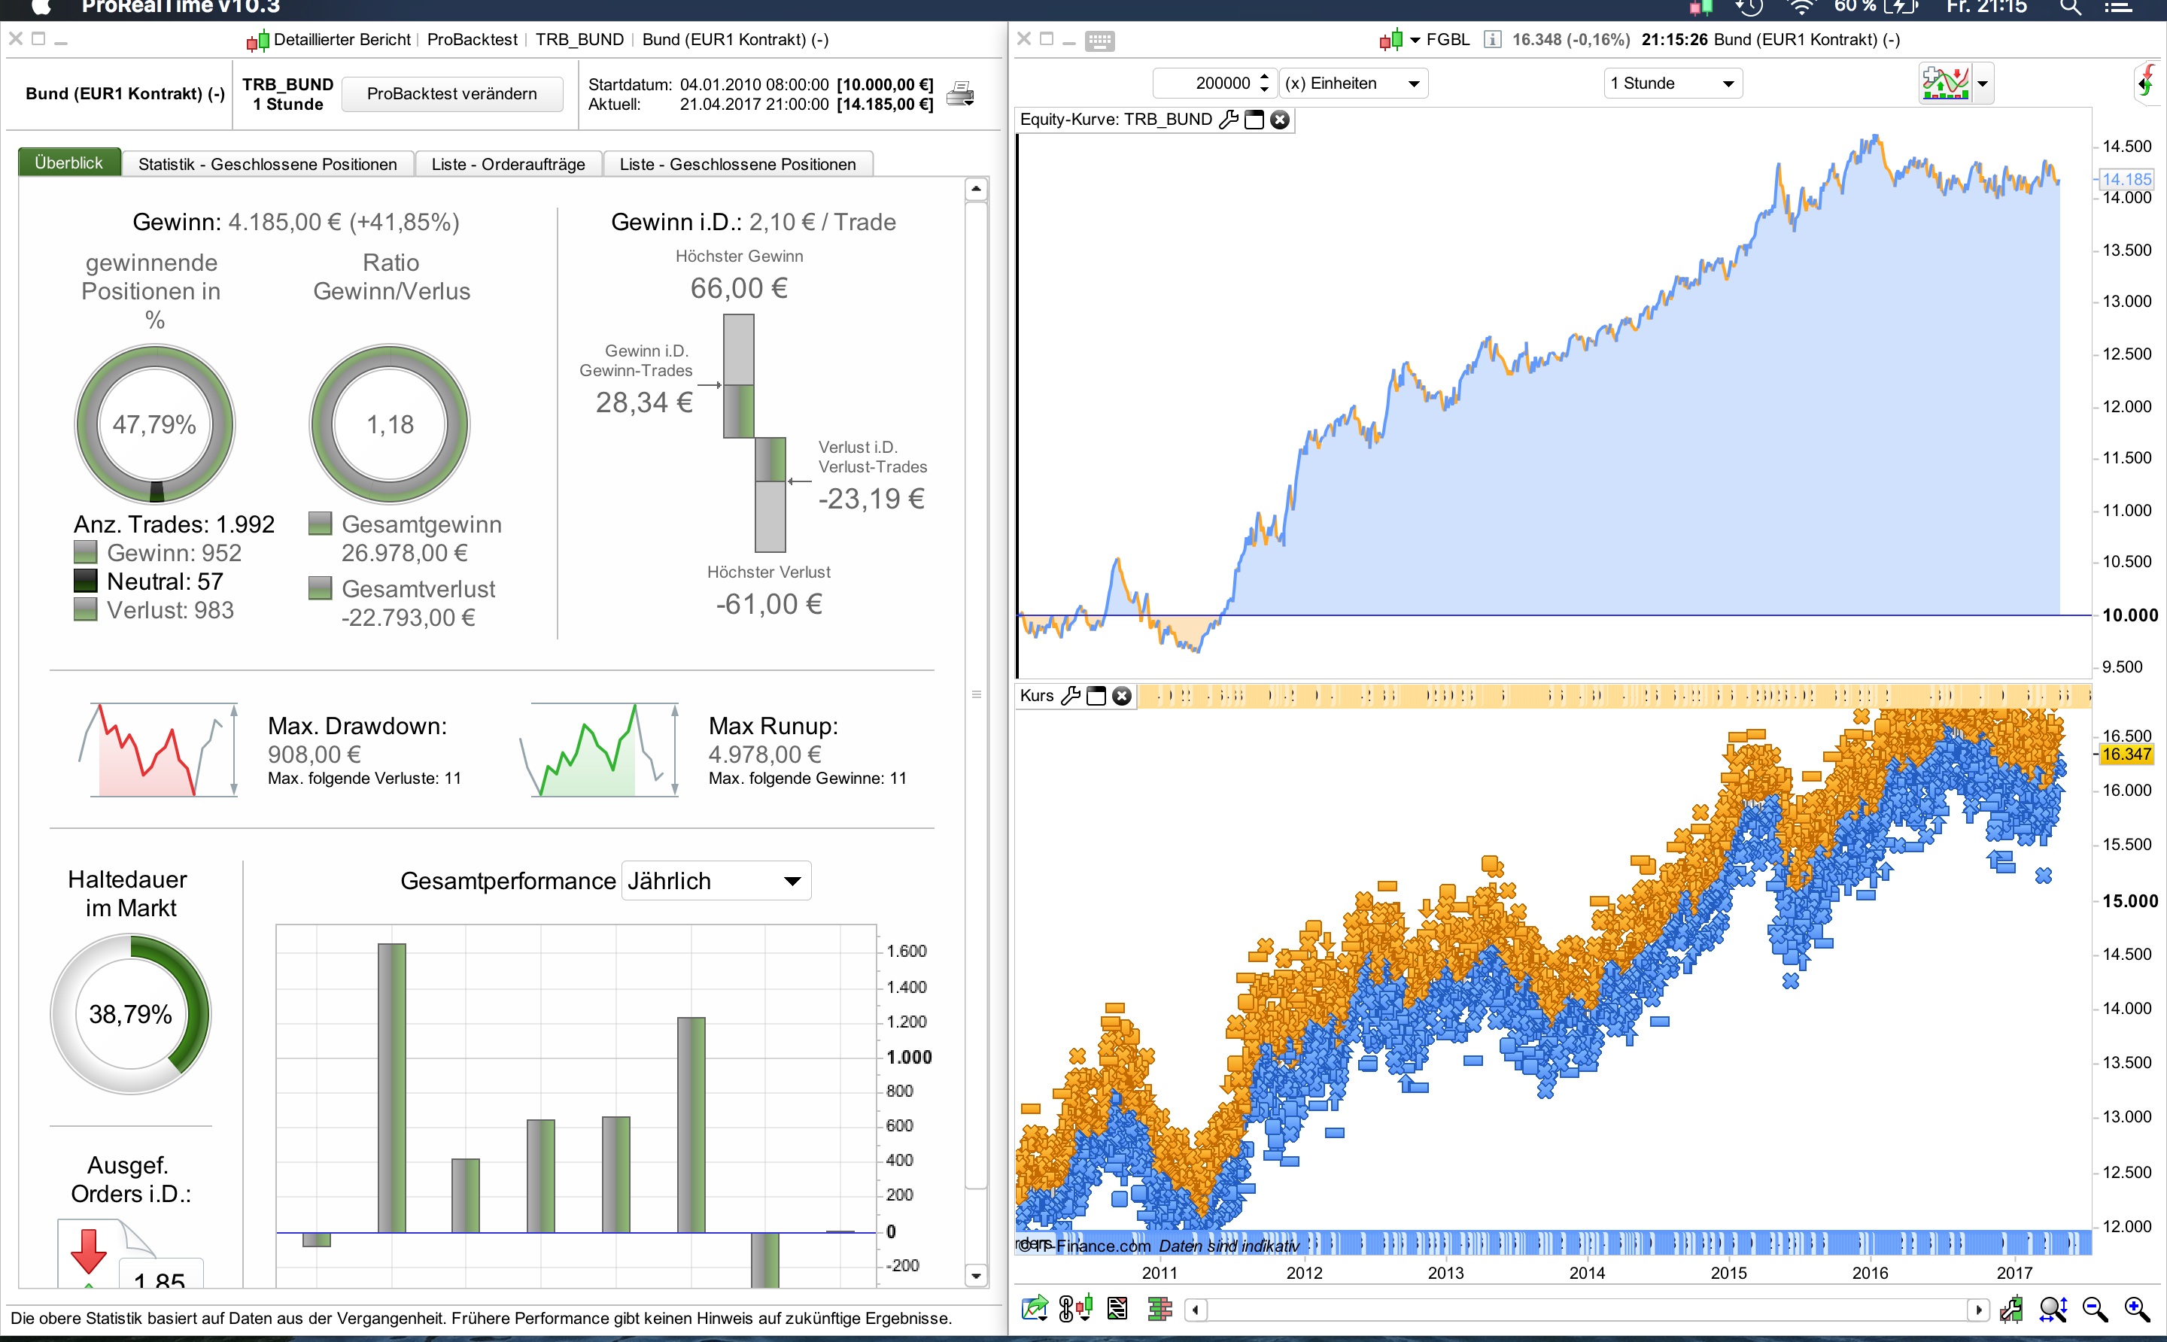The image size is (2167, 1342).
Task: Click ProBacktest verändern button
Action: pyautogui.click(x=452, y=94)
